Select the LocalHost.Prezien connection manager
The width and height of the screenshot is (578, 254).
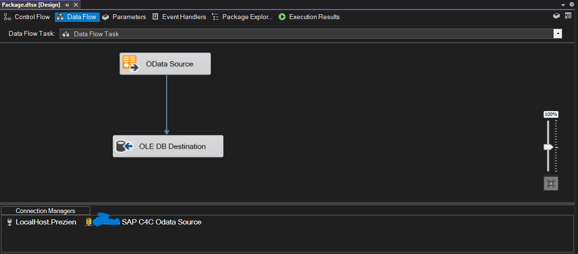click(x=42, y=222)
